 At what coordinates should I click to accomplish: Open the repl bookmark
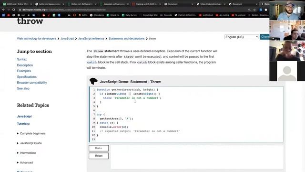21,15
